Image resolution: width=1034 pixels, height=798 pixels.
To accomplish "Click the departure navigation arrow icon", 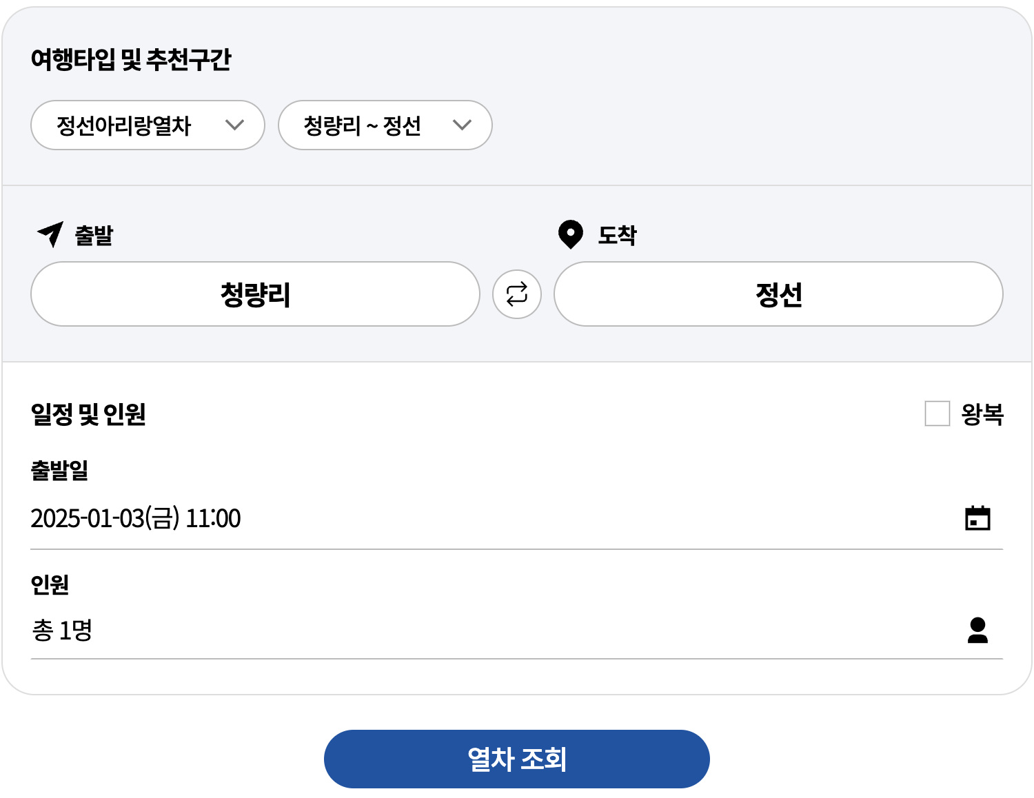I will pyautogui.click(x=51, y=235).
